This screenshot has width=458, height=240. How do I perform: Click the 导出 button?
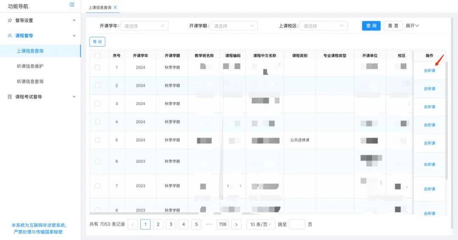(x=97, y=42)
